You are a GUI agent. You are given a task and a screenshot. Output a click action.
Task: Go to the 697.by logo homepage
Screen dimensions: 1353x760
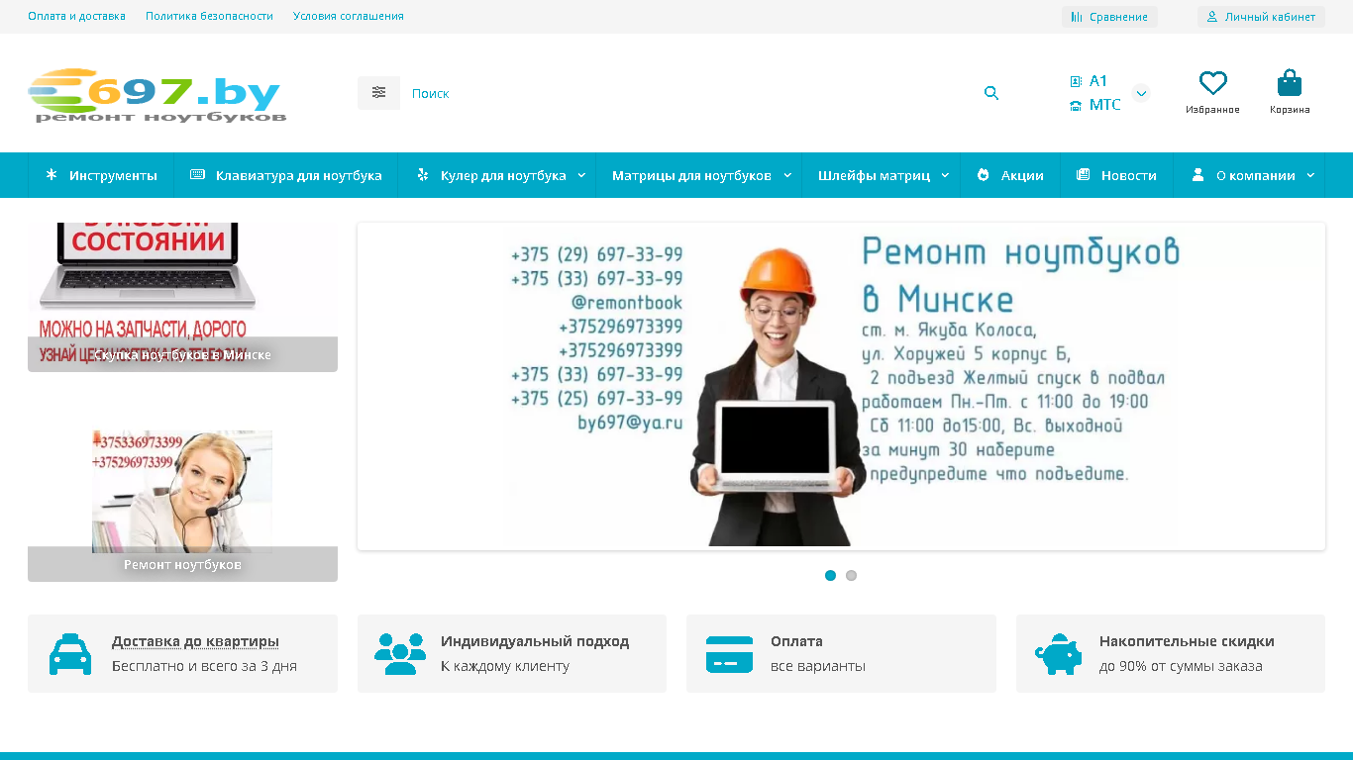click(x=157, y=96)
